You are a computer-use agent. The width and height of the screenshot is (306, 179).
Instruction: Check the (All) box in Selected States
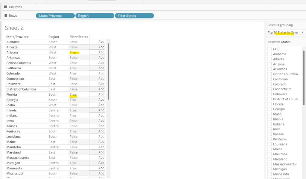270,49
